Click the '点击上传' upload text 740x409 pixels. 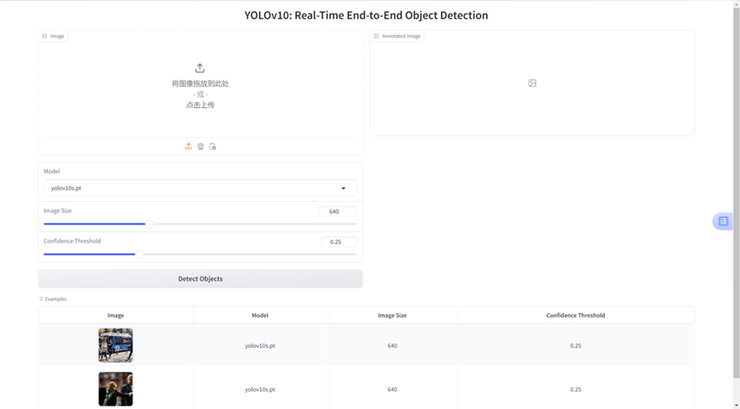(x=200, y=105)
